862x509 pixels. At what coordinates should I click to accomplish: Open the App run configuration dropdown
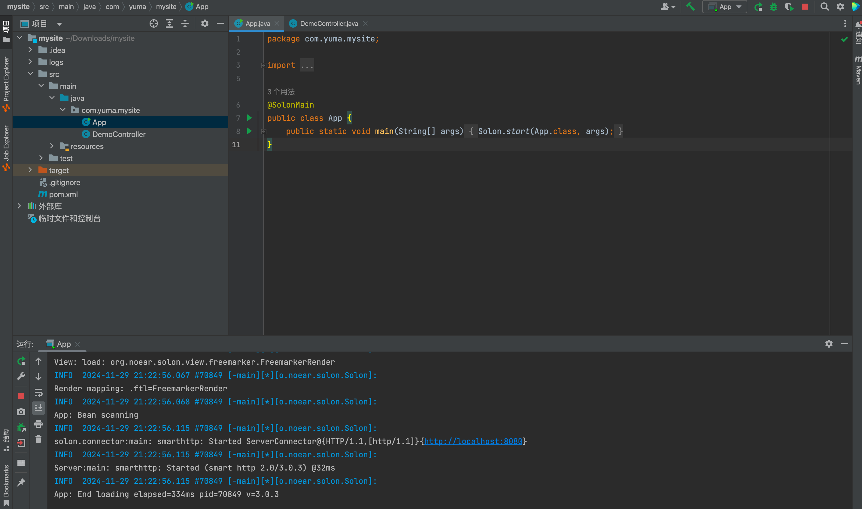[724, 7]
